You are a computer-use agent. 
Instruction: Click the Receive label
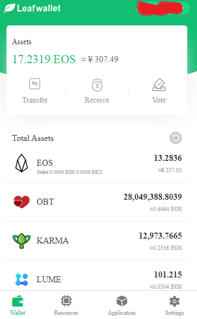pyautogui.click(x=97, y=100)
